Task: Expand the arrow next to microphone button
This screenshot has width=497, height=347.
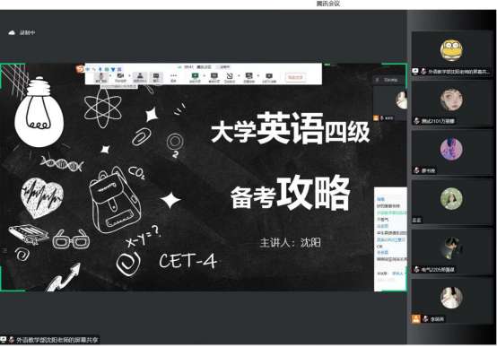Action: pos(110,76)
